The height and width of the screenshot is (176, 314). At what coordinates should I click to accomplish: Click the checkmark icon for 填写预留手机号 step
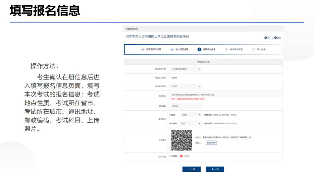point(143,49)
